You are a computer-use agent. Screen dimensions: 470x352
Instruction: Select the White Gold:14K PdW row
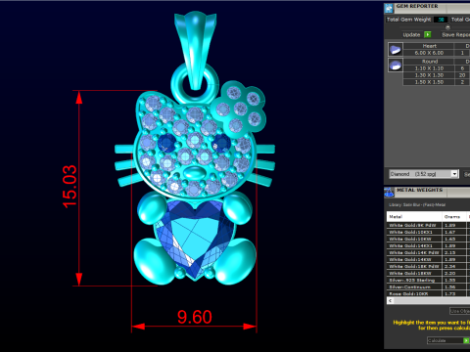click(428, 252)
